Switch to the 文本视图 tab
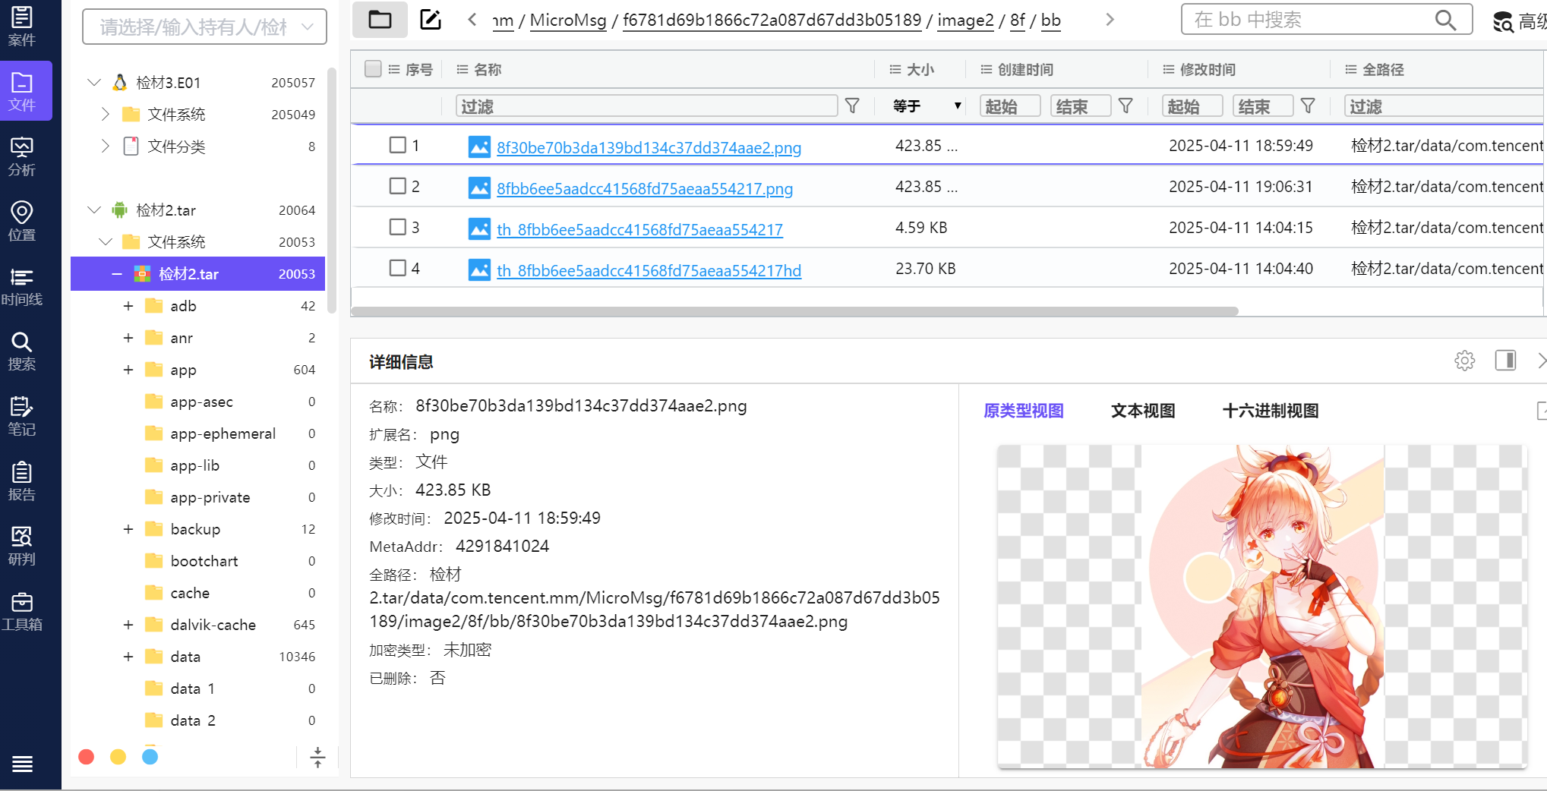Image resolution: width=1547 pixels, height=791 pixels. tap(1142, 411)
